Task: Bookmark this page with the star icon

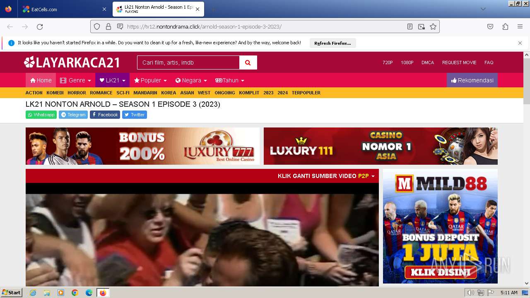Action: click(433, 26)
